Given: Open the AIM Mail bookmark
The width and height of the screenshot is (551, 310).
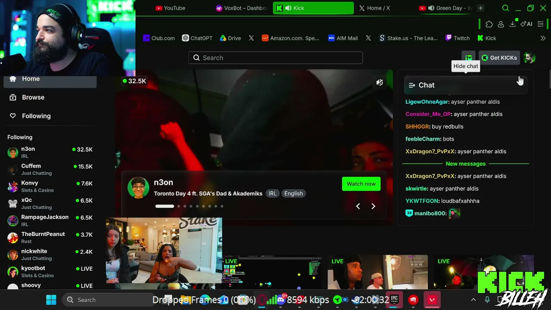Looking at the screenshot, I should [343, 38].
